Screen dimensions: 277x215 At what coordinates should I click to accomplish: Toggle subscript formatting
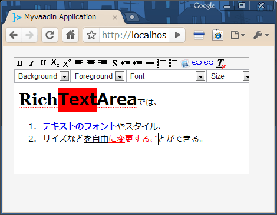tap(55, 63)
